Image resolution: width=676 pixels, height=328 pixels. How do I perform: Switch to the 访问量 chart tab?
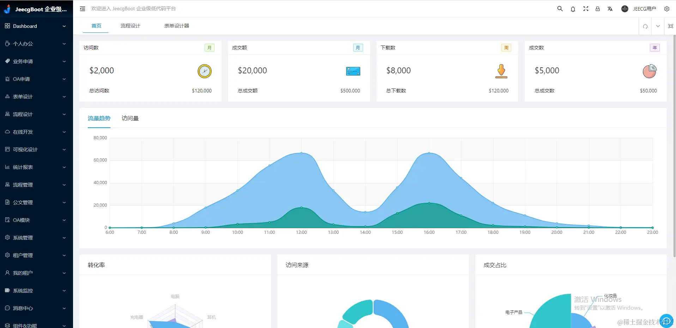click(x=130, y=118)
